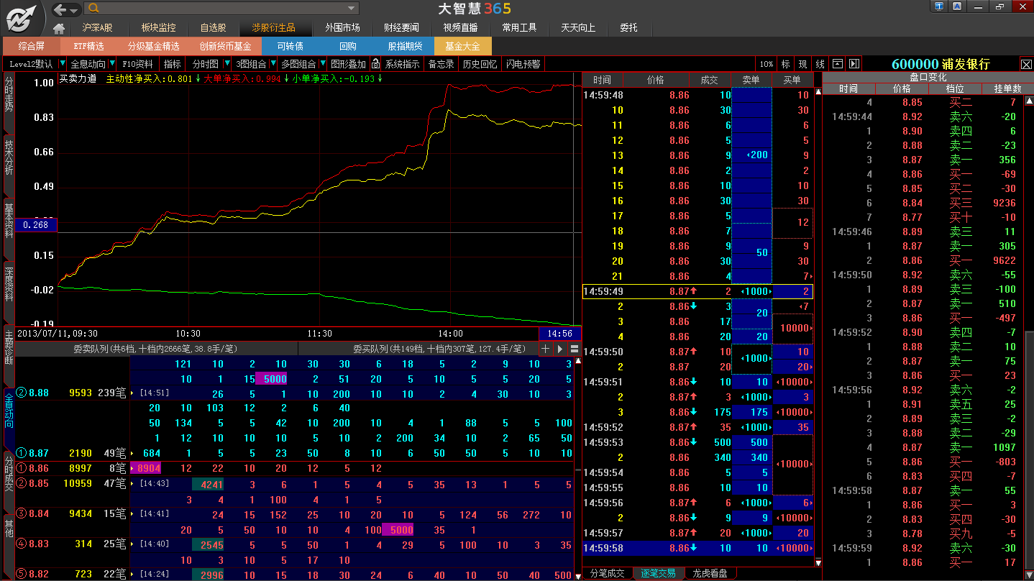Switch to the 可转债 tab

tap(290, 46)
